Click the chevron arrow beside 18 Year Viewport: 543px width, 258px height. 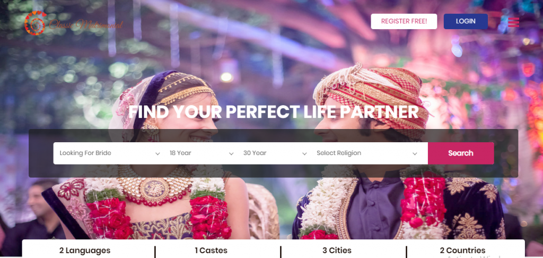[231, 153]
